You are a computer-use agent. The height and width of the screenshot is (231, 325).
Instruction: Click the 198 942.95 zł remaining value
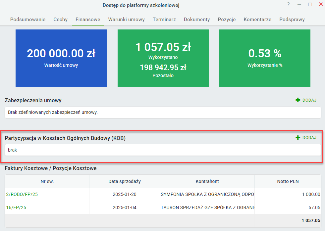[x=163, y=68]
